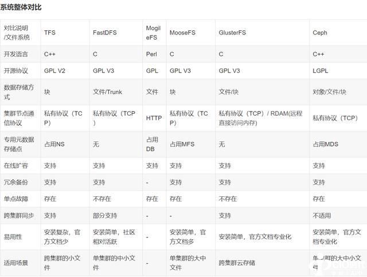Click "支持" for 冗余备份 under Ceph
Viewport: 367px width, 277px height.
(x=319, y=183)
